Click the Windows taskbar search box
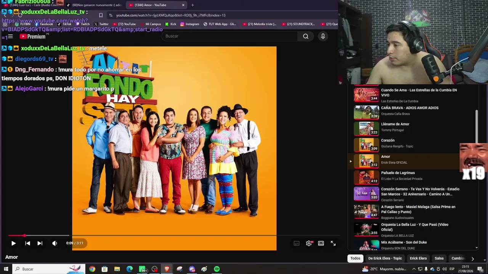 (48, 269)
